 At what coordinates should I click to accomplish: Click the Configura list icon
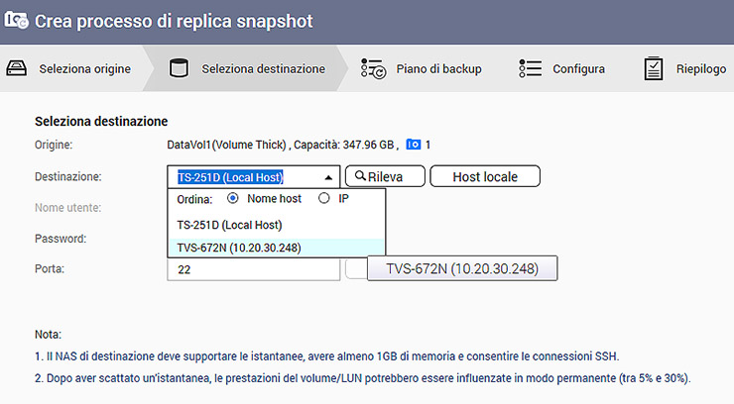click(530, 69)
